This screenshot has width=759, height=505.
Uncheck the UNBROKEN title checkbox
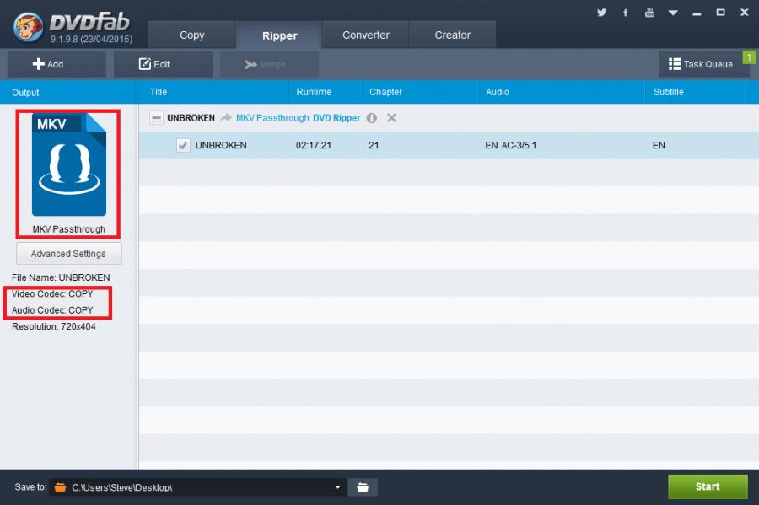point(183,145)
